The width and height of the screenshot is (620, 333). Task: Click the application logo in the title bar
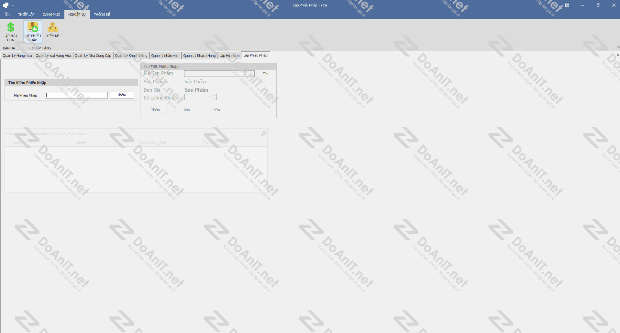coord(6,5)
